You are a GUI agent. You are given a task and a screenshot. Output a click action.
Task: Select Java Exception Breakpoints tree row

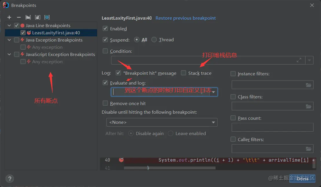tap(51, 40)
